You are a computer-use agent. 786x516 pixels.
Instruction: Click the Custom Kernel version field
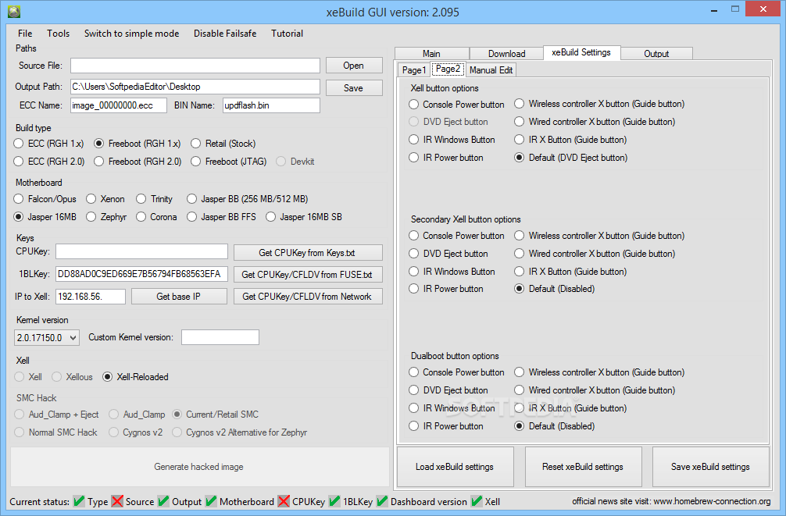[x=220, y=338]
